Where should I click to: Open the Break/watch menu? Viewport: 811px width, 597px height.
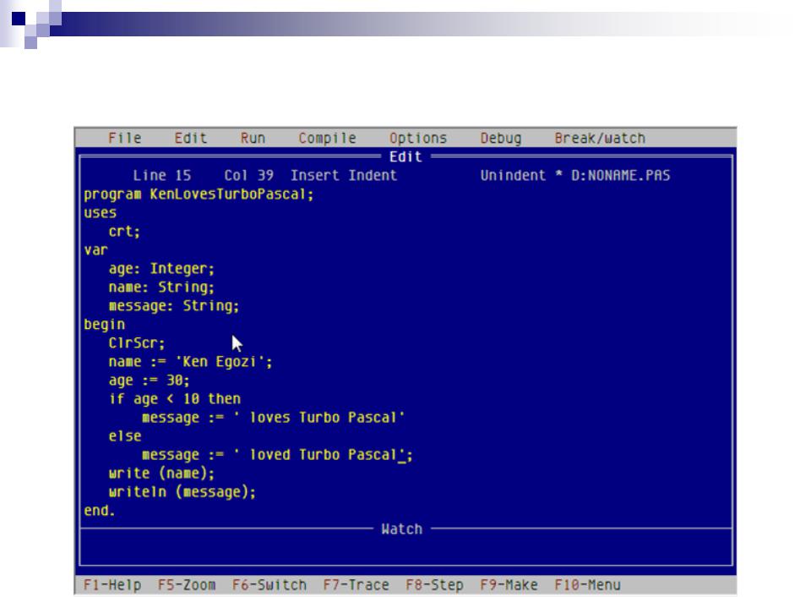[600, 138]
